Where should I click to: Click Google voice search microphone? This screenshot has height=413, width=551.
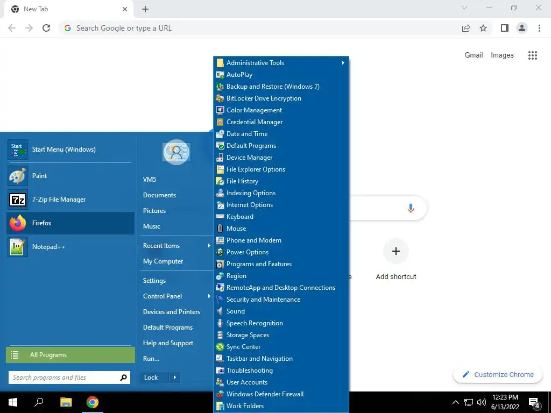pos(411,208)
